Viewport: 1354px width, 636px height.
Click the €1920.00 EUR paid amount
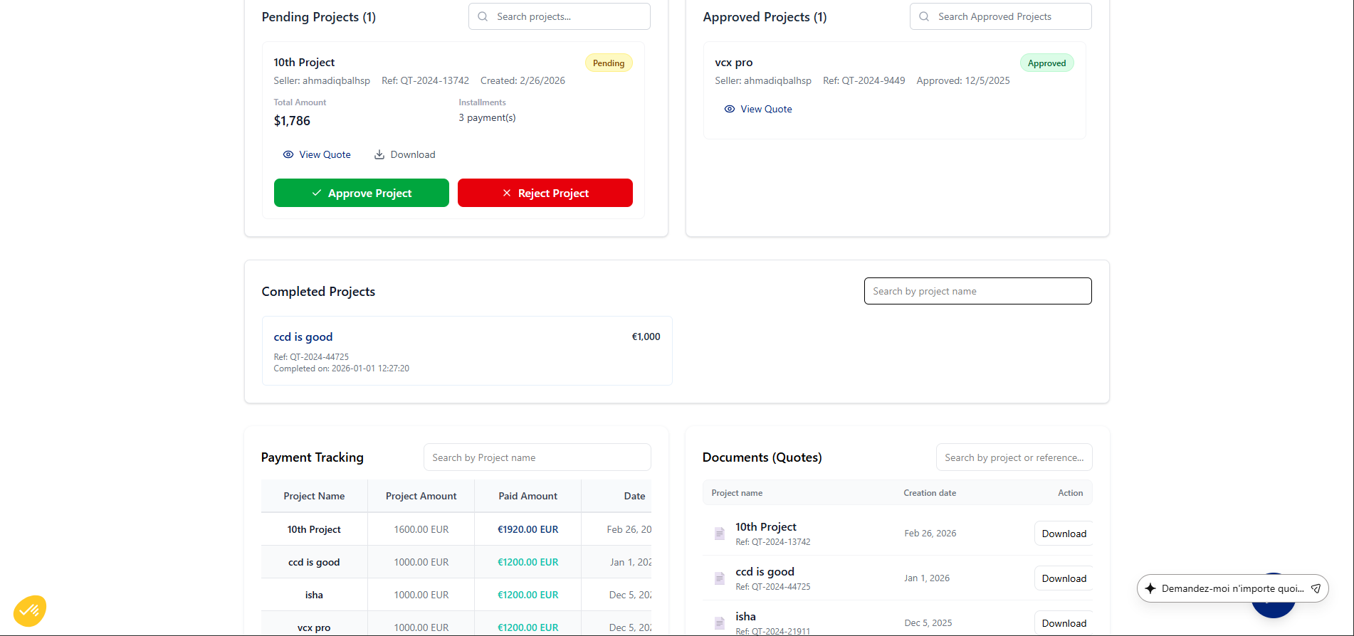[x=528, y=529]
